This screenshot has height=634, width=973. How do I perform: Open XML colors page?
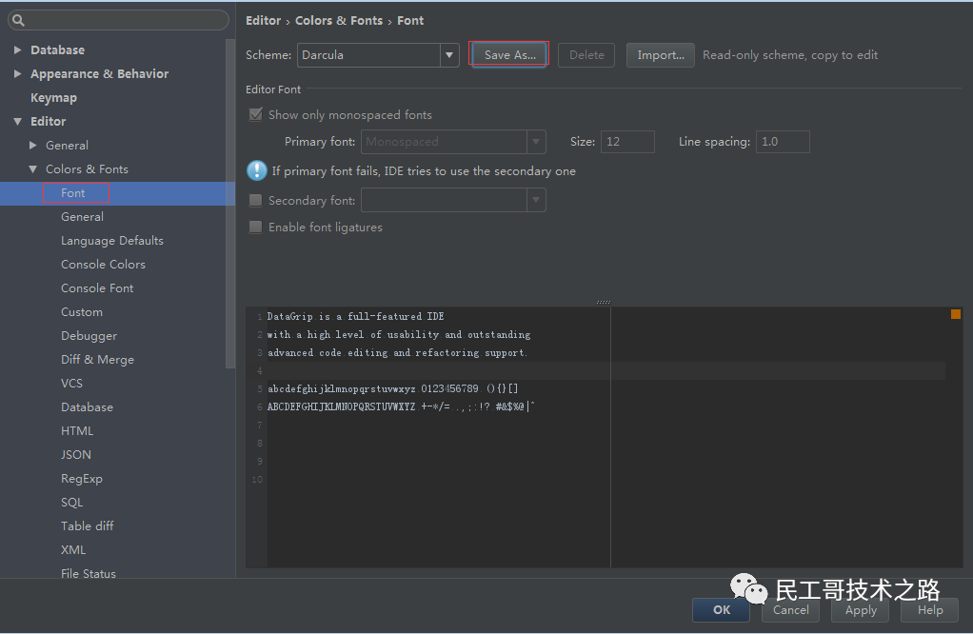[x=73, y=549]
